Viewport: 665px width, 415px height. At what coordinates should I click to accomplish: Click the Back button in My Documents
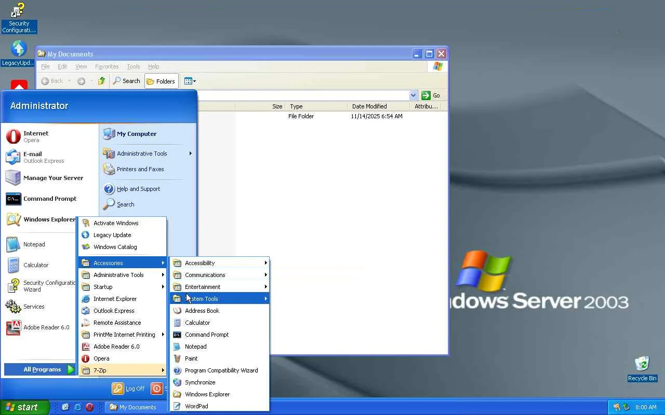[x=52, y=81]
